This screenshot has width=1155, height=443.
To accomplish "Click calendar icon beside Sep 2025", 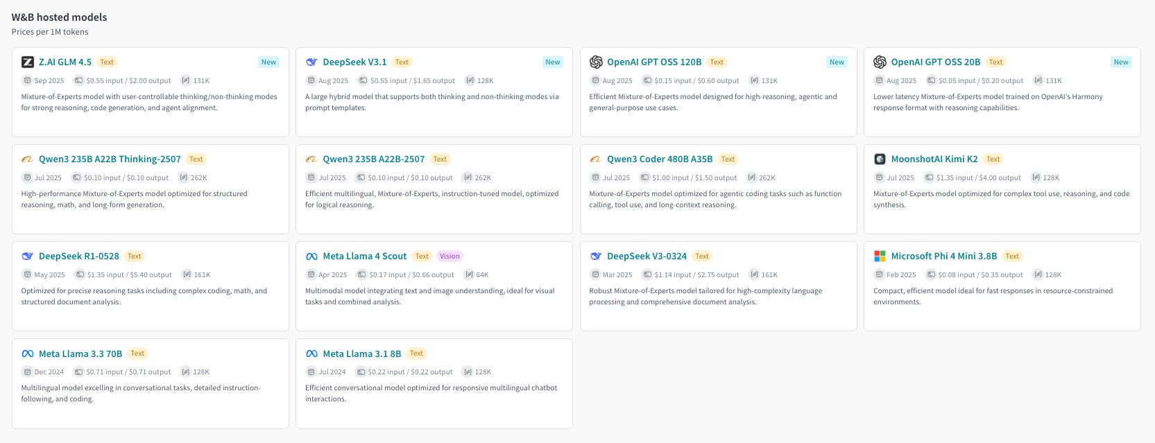I will coord(27,80).
